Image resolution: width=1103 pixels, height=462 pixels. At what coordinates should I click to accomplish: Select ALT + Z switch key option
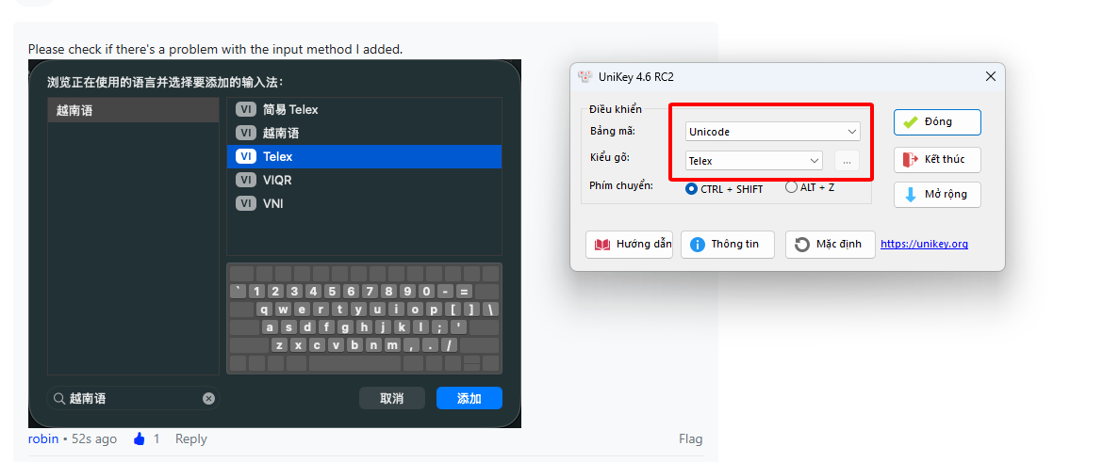[x=791, y=187]
